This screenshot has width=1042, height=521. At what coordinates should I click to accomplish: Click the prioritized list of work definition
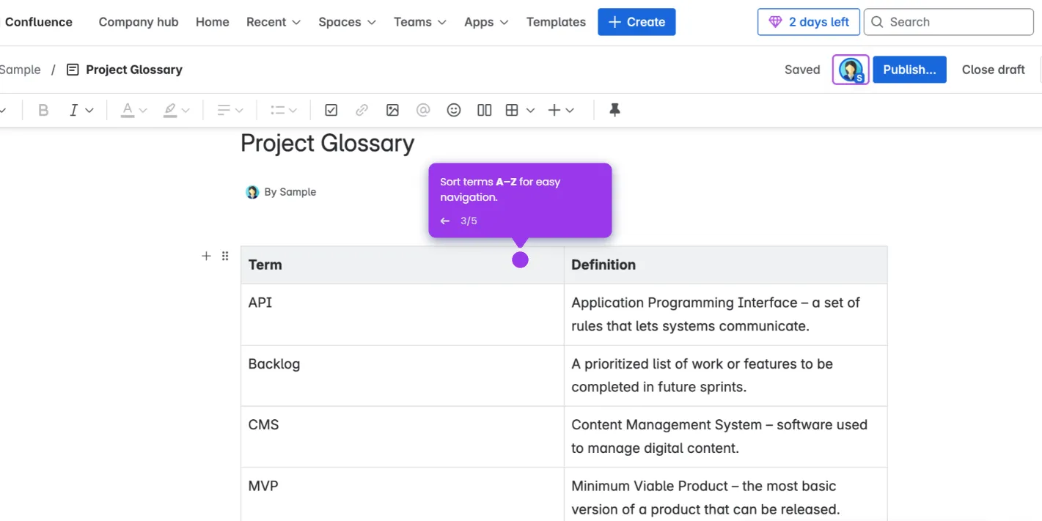725,376
